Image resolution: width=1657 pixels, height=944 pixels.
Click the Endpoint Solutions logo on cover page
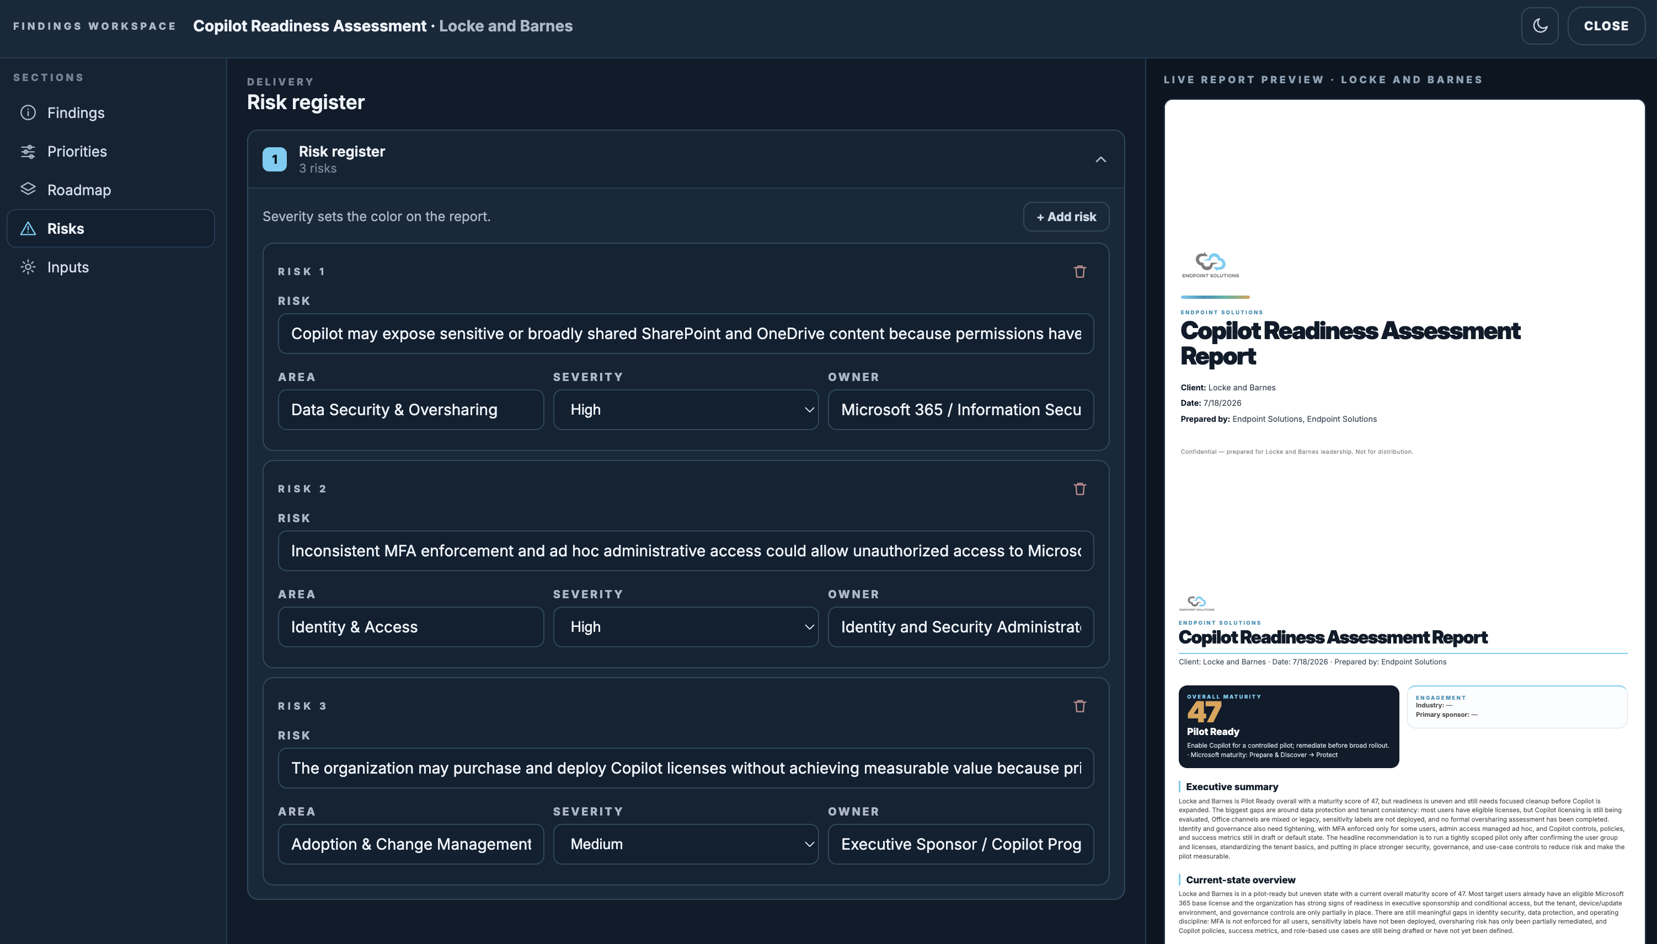coord(1210,265)
